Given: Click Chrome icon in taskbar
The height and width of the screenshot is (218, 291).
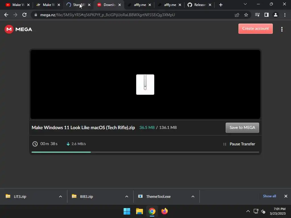Looking at the screenshot, I should click(x=152, y=211).
